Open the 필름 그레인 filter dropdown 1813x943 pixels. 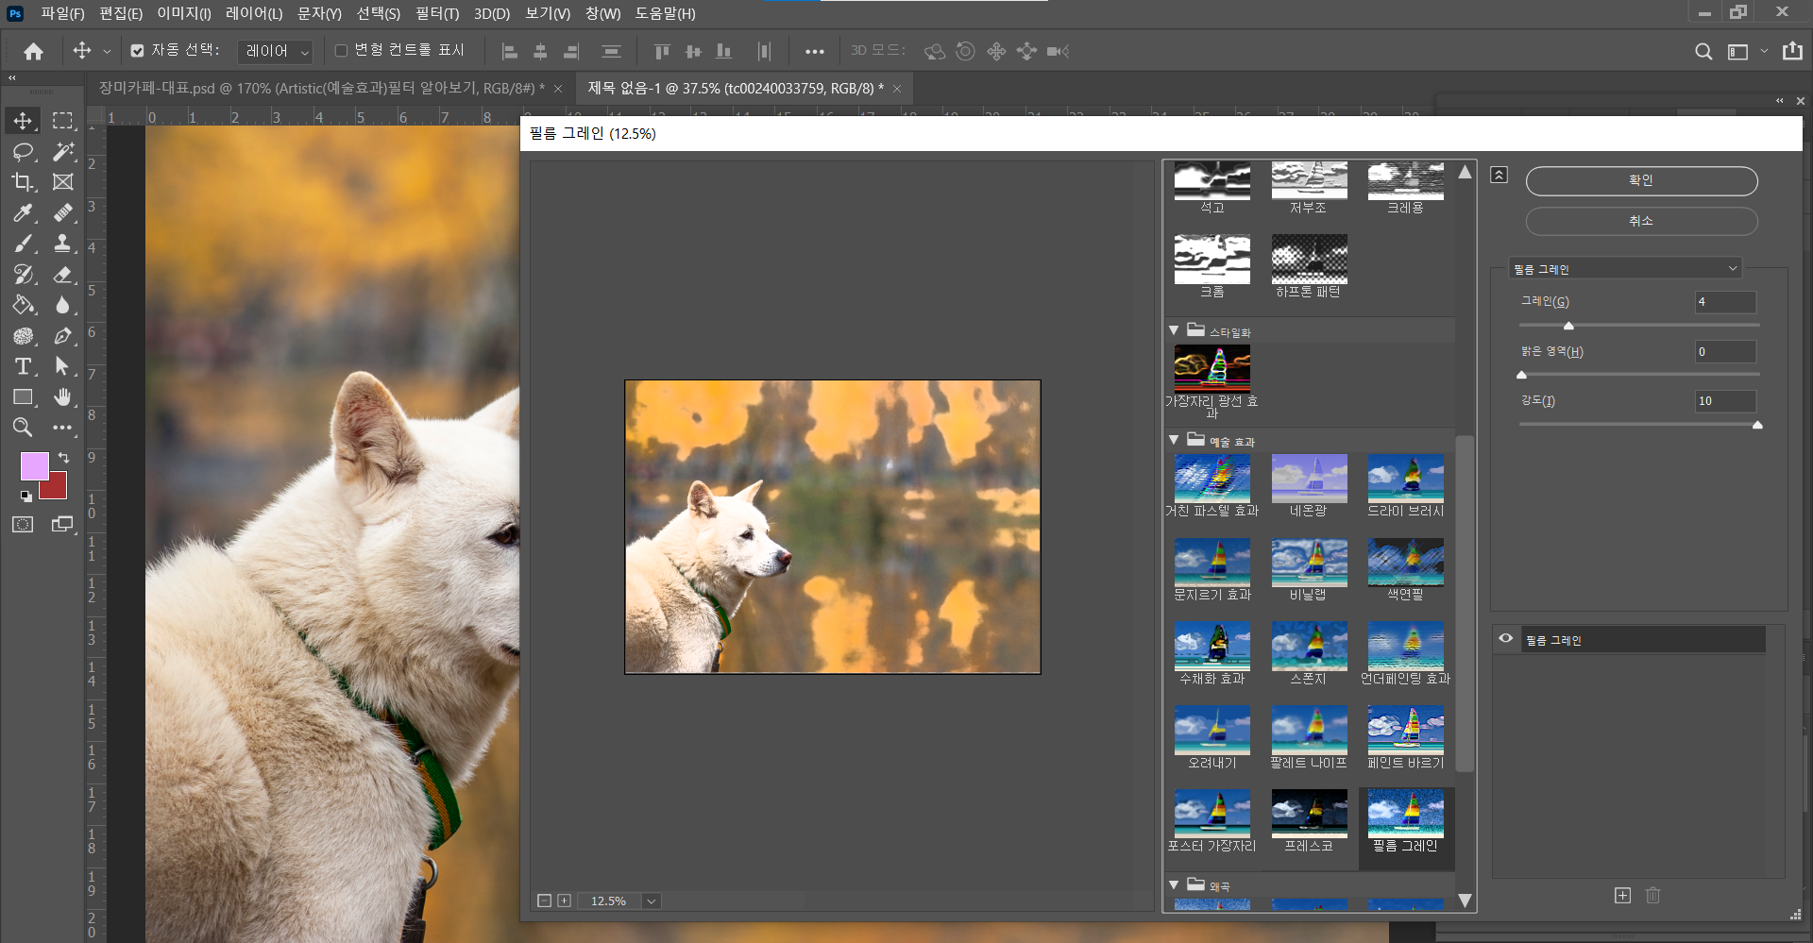click(x=1624, y=269)
